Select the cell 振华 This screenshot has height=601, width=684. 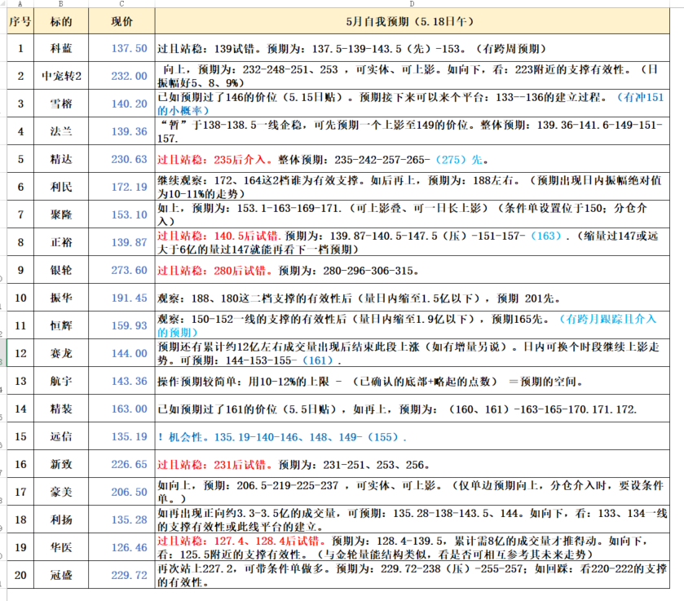pos(61,298)
